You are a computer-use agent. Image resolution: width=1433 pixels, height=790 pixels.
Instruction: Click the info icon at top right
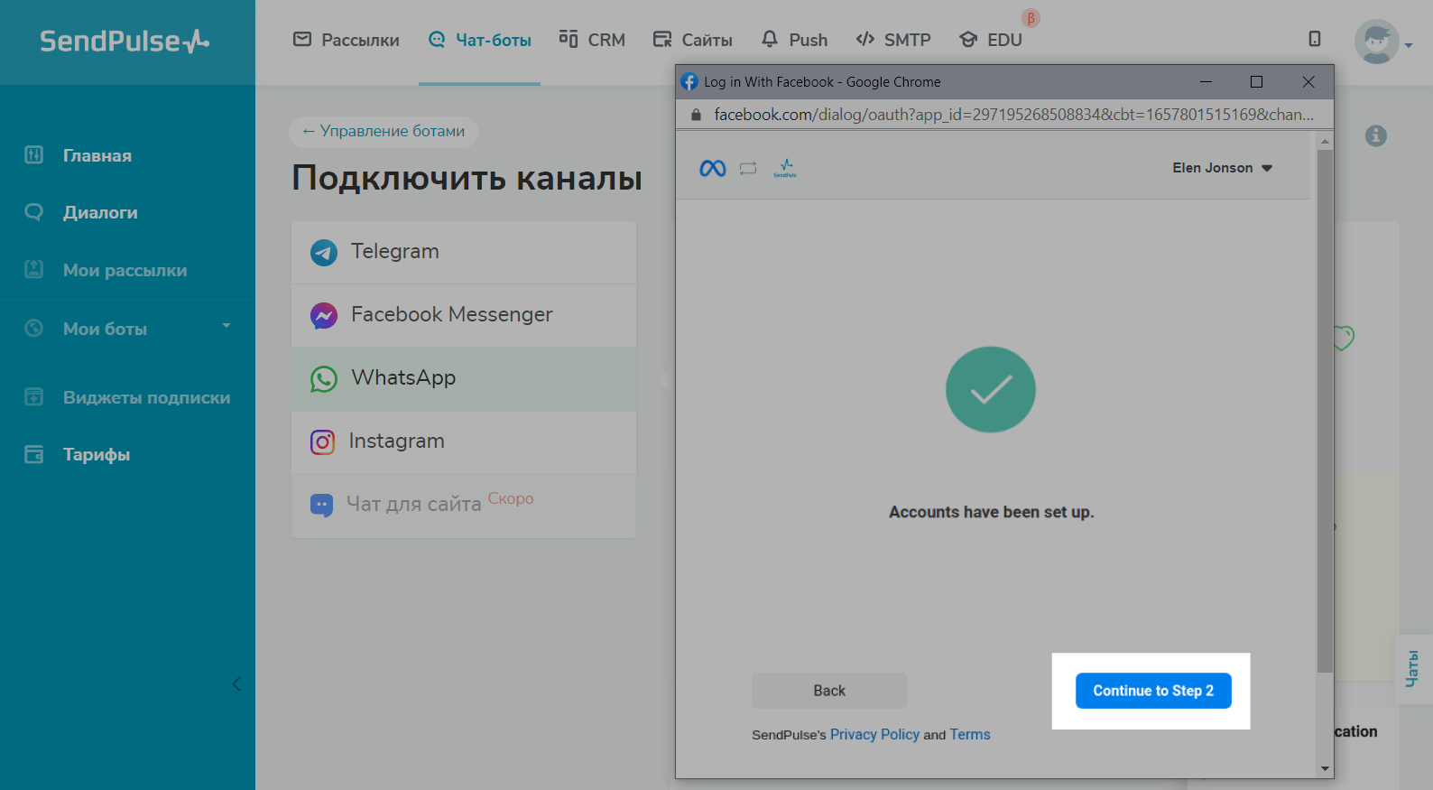tap(1375, 135)
